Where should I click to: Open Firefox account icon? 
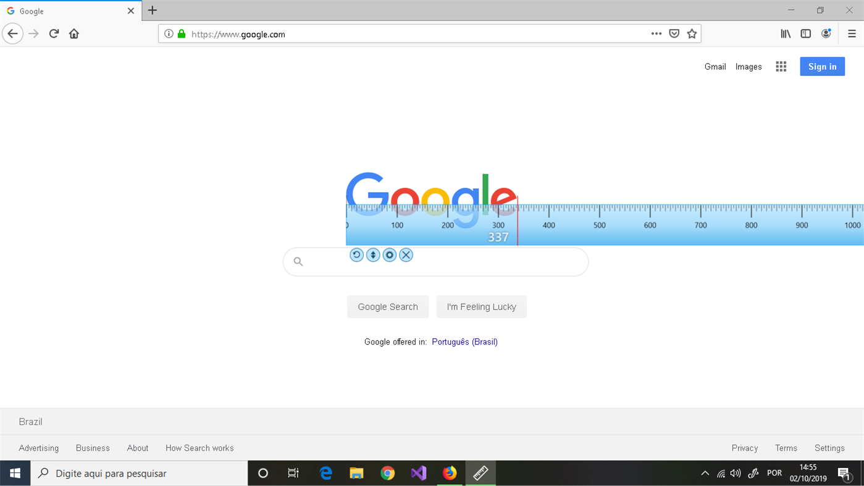pos(826,34)
